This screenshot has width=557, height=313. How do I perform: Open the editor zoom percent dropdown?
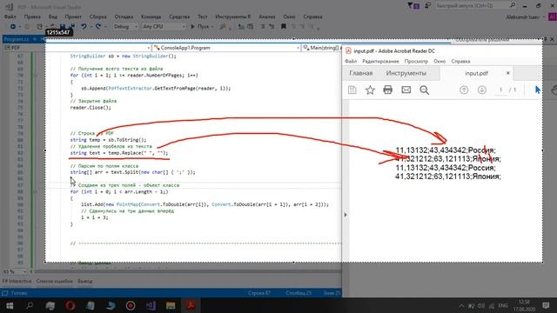[x=15, y=271]
